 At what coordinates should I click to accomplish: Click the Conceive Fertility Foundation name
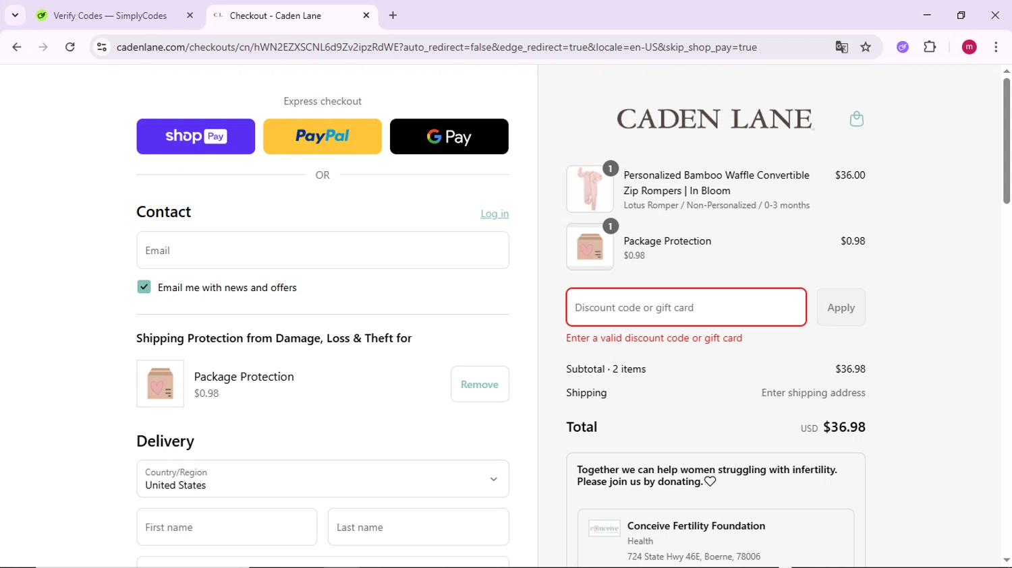click(x=696, y=526)
